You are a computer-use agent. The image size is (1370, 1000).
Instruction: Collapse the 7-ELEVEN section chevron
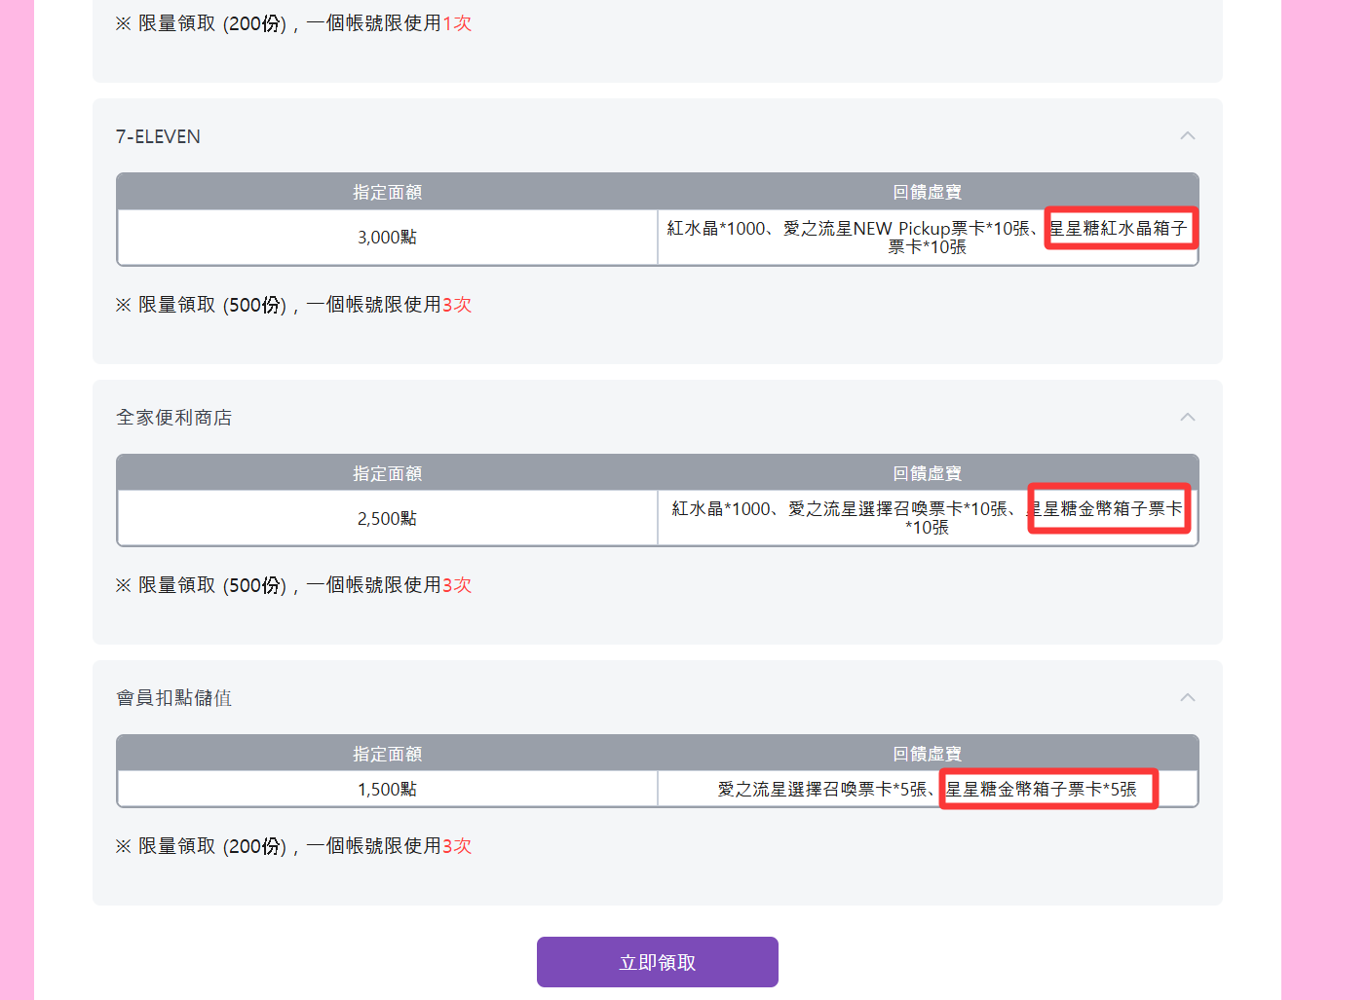1187,136
